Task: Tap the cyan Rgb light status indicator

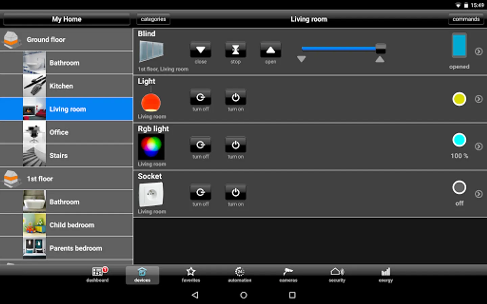Action: pos(459,140)
